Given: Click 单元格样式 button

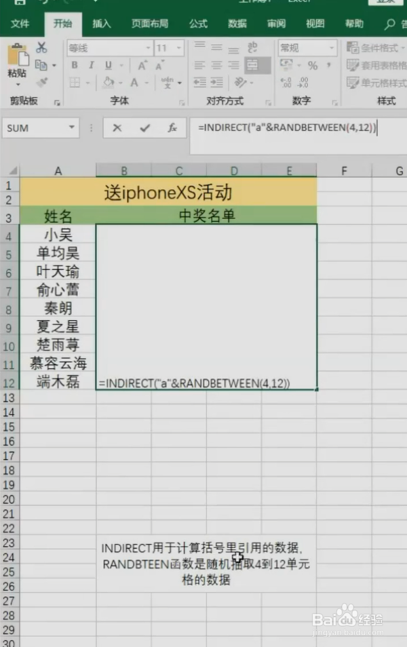Looking at the screenshot, I should click(376, 83).
